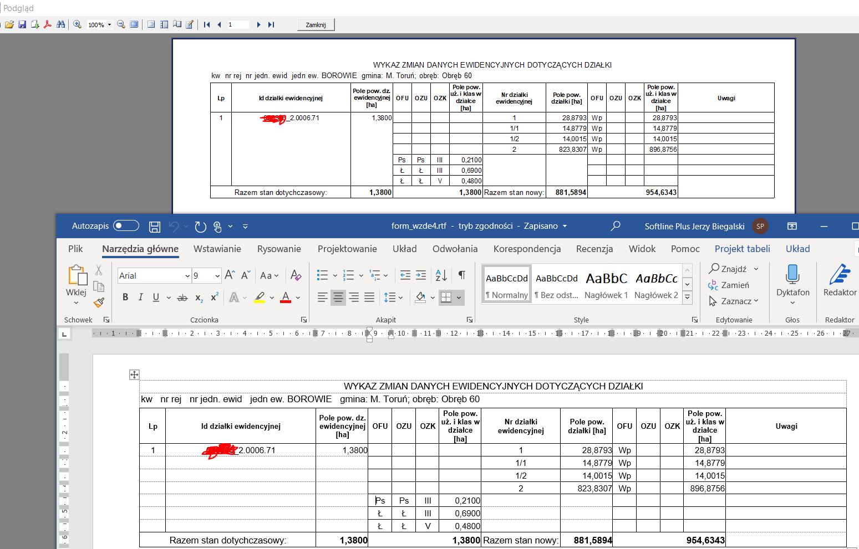859x549 pixels.
Task: Switch to the Widok tab
Action: (x=642, y=249)
